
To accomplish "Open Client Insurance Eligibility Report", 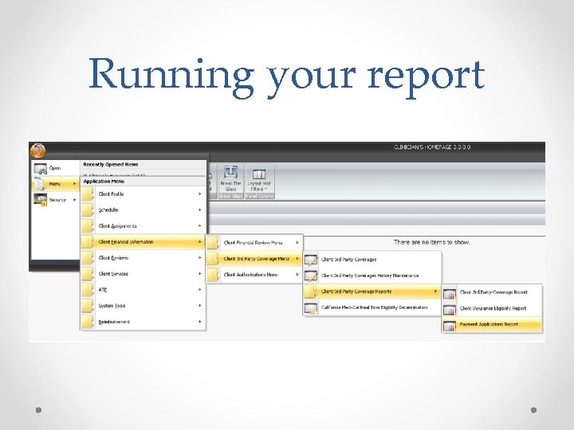I will coord(492,309).
